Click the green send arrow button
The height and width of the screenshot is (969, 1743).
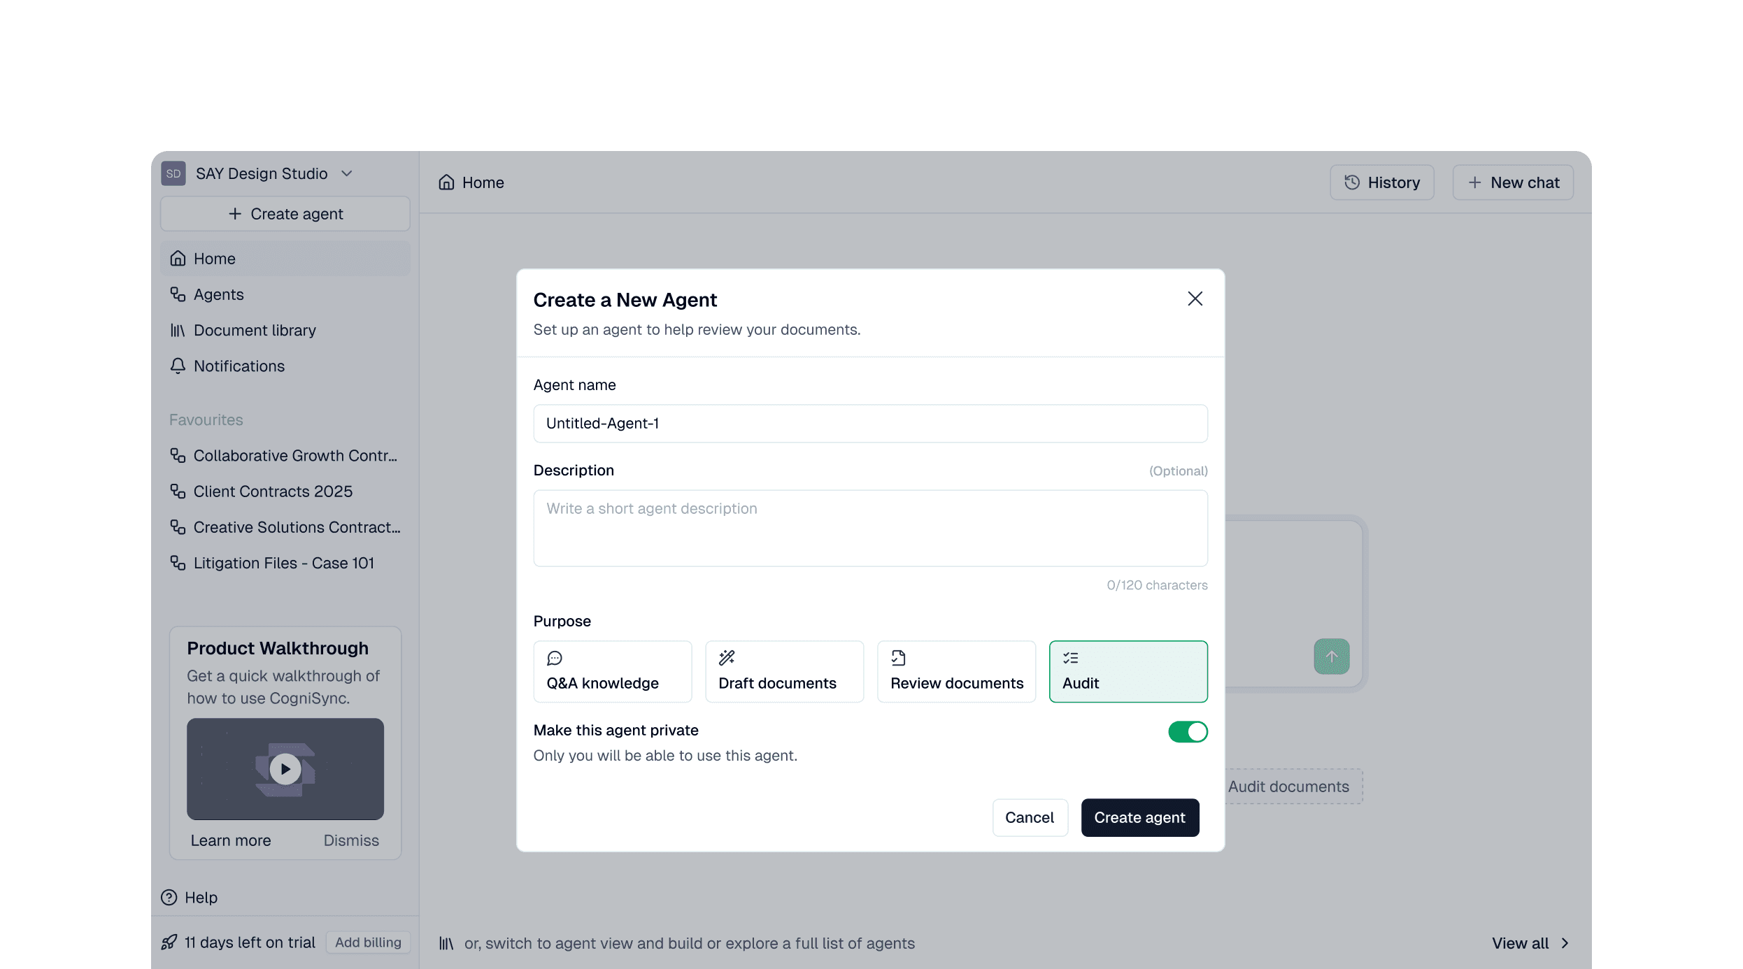pos(1331,656)
